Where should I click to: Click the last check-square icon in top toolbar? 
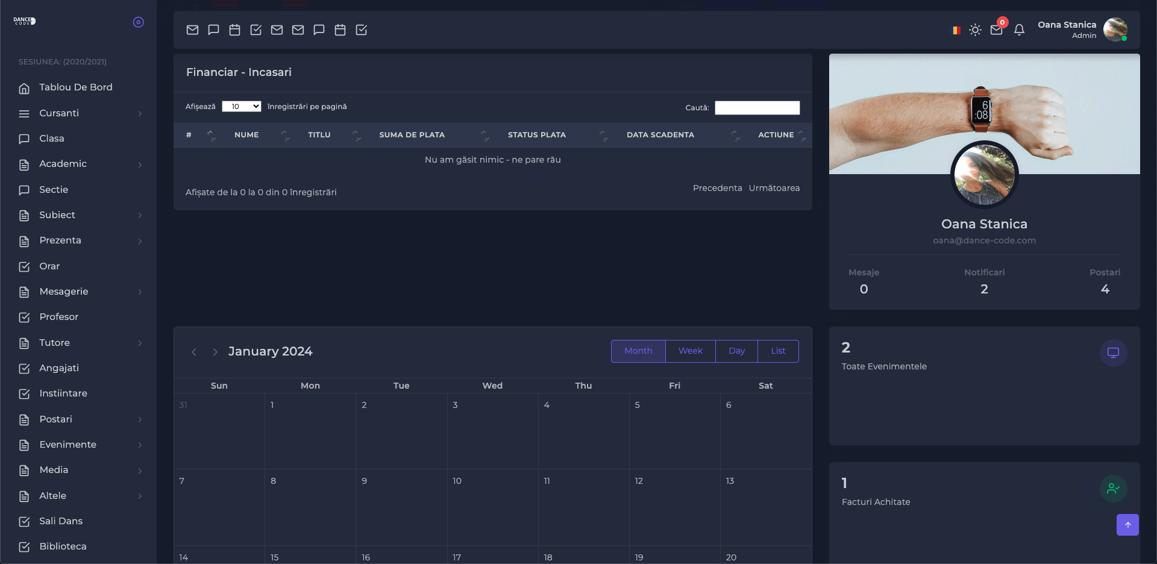click(x=362, y=30)
